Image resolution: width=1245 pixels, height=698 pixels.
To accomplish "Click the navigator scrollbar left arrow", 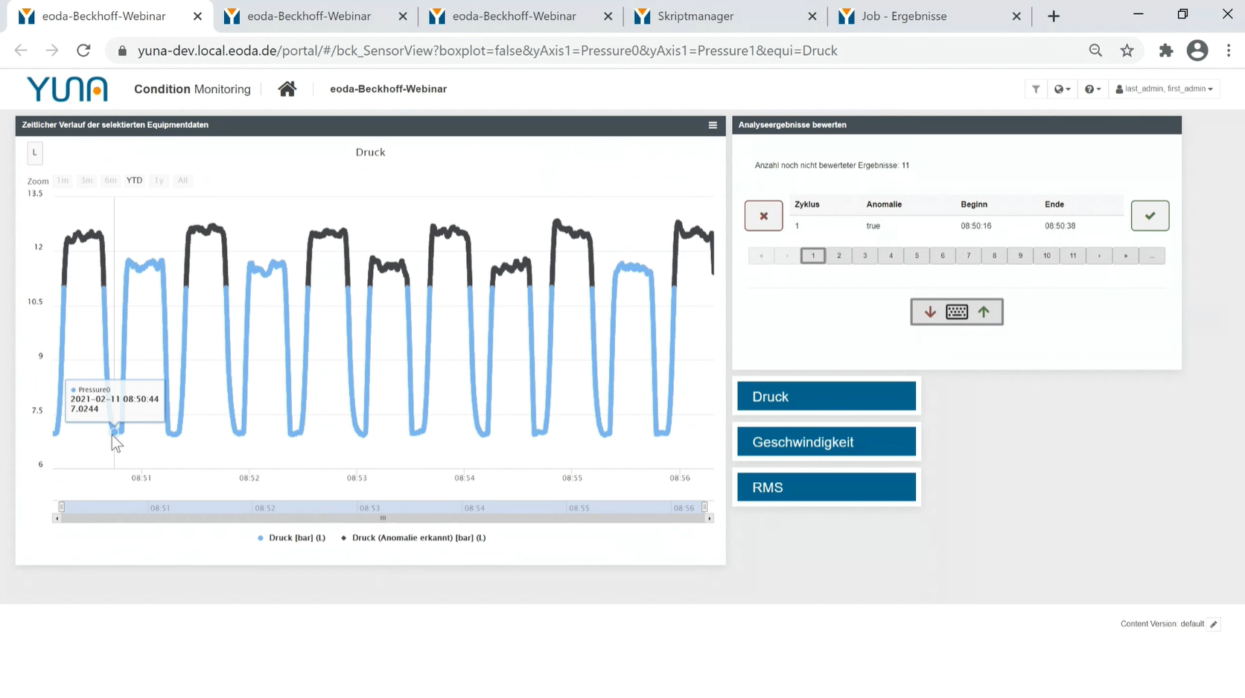I will (57, 518).
